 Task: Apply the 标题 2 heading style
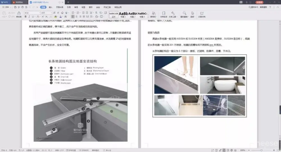pyautogui.click(x=133, y=15)
